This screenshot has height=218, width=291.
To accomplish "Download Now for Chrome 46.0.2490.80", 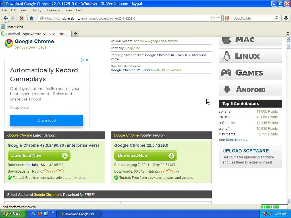I will [x=39, y=156].
